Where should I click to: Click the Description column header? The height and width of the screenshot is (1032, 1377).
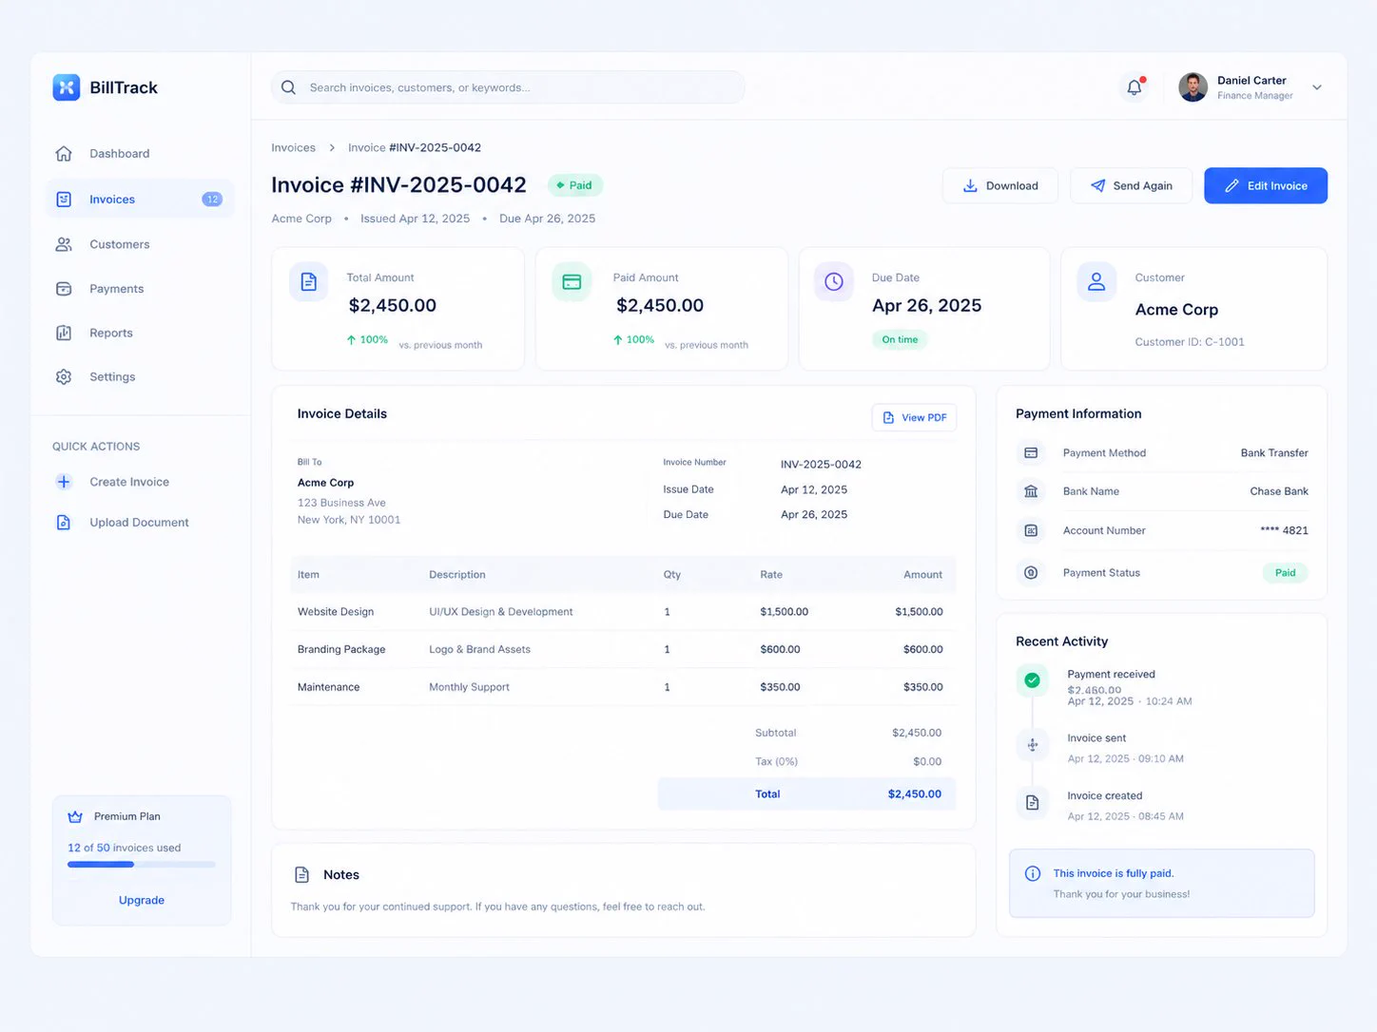(457, 575)
